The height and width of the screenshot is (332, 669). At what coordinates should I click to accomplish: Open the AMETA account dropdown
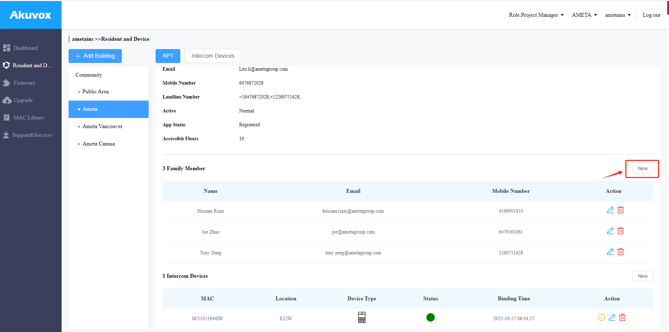584,15
